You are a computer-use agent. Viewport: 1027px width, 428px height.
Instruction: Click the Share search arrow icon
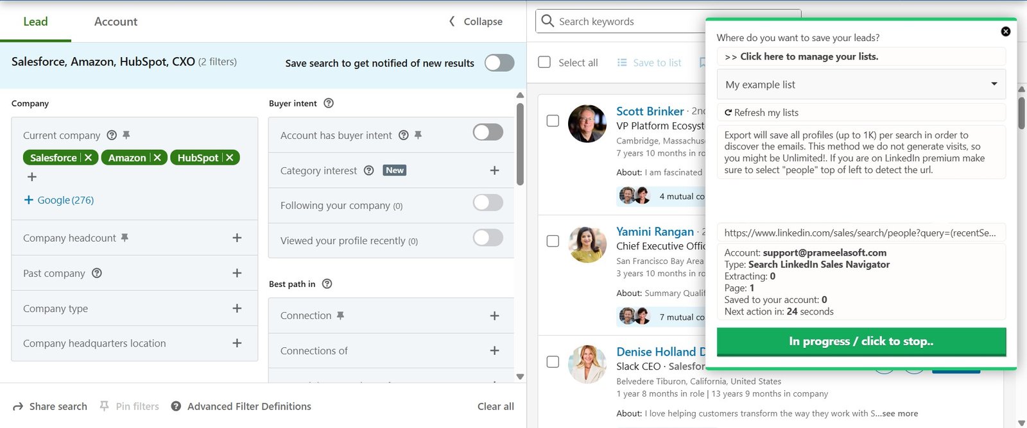[x=18, y=407]
